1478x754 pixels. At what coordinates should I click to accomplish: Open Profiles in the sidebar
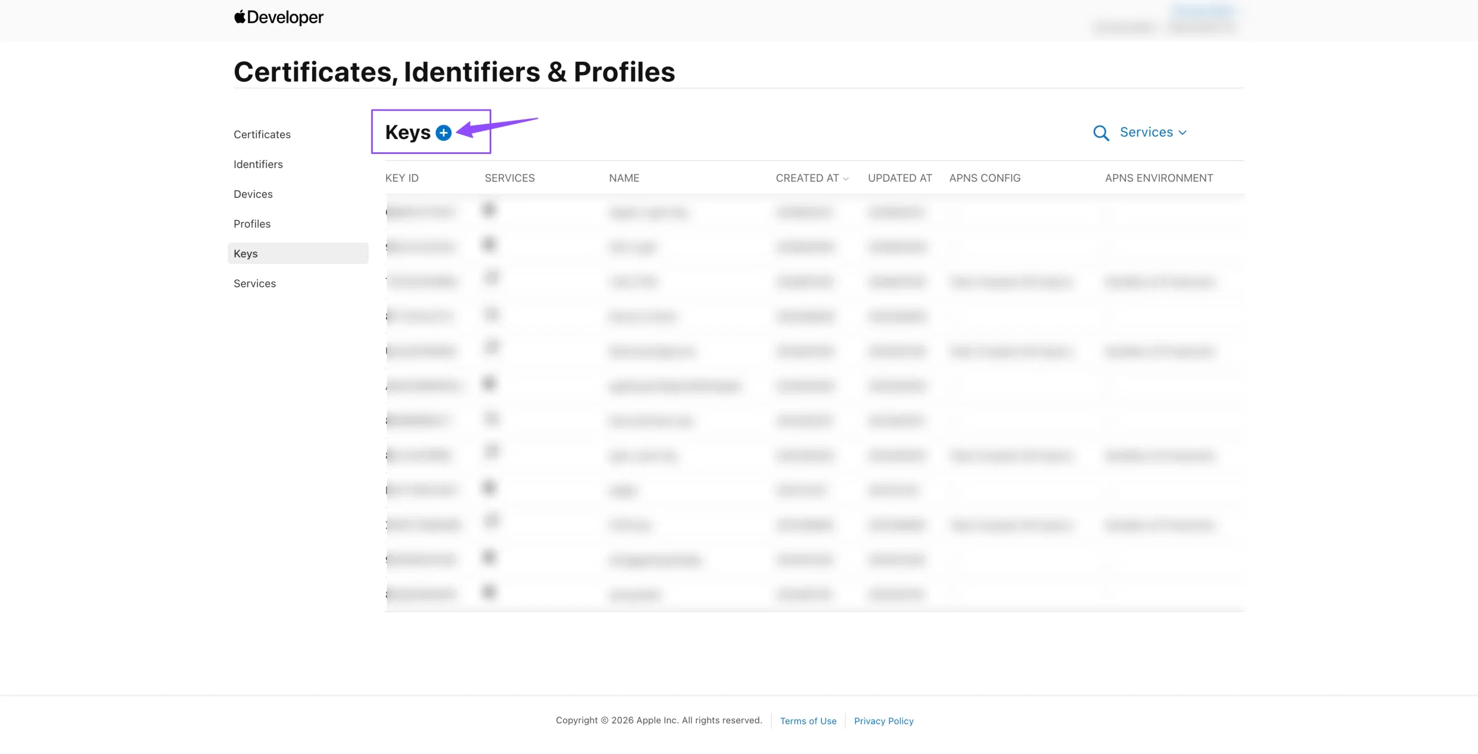[252, 224]
